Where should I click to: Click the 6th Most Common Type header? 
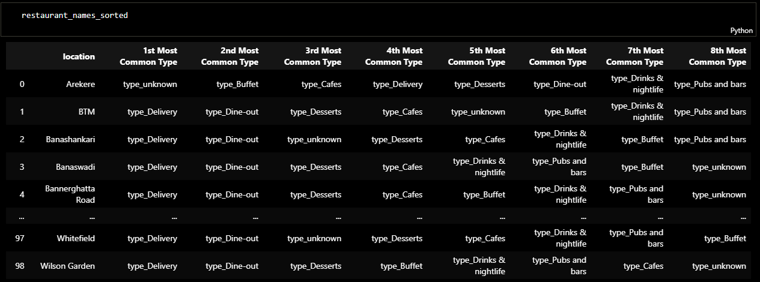pos(558,56)
